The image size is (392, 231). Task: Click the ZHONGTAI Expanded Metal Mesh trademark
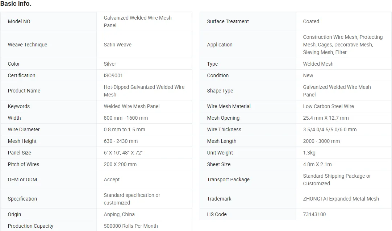[341, 199]
